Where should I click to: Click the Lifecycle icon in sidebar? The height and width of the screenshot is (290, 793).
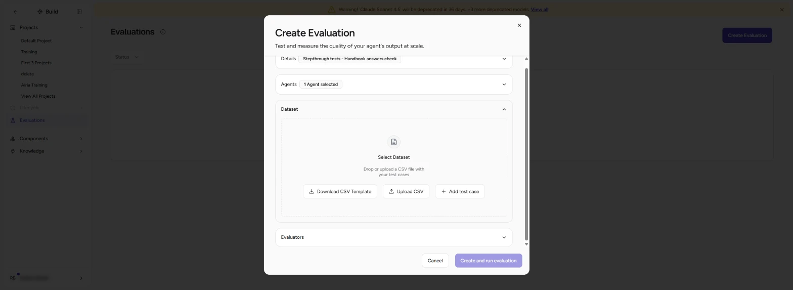point(13,108)
